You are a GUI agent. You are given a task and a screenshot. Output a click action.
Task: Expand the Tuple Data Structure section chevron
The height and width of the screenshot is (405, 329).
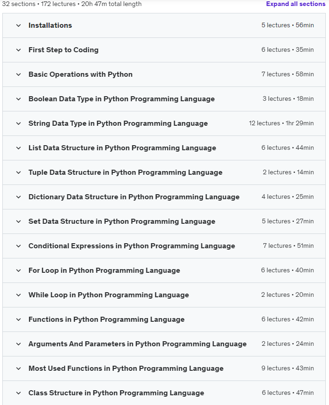[18, 172]
